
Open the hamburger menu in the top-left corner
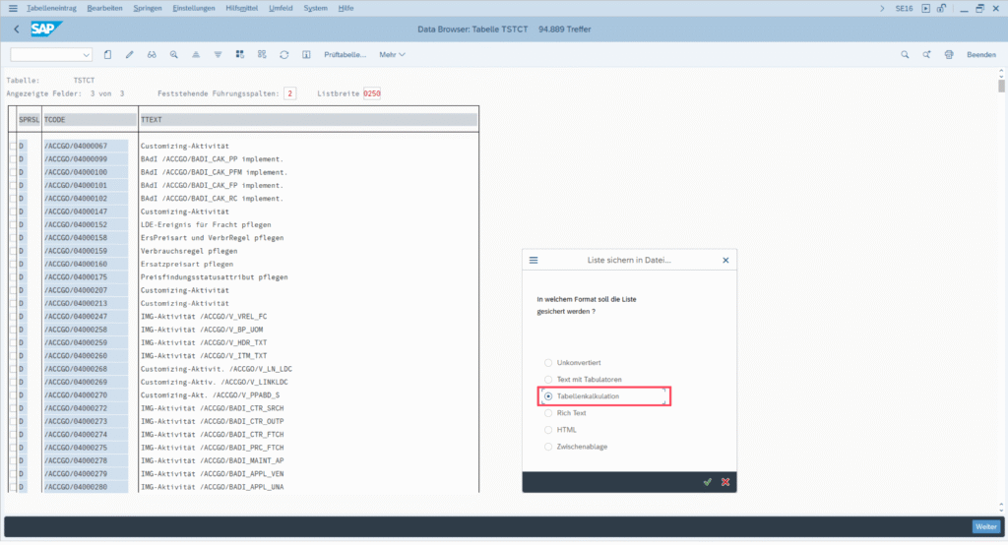[x=13, y=8]
